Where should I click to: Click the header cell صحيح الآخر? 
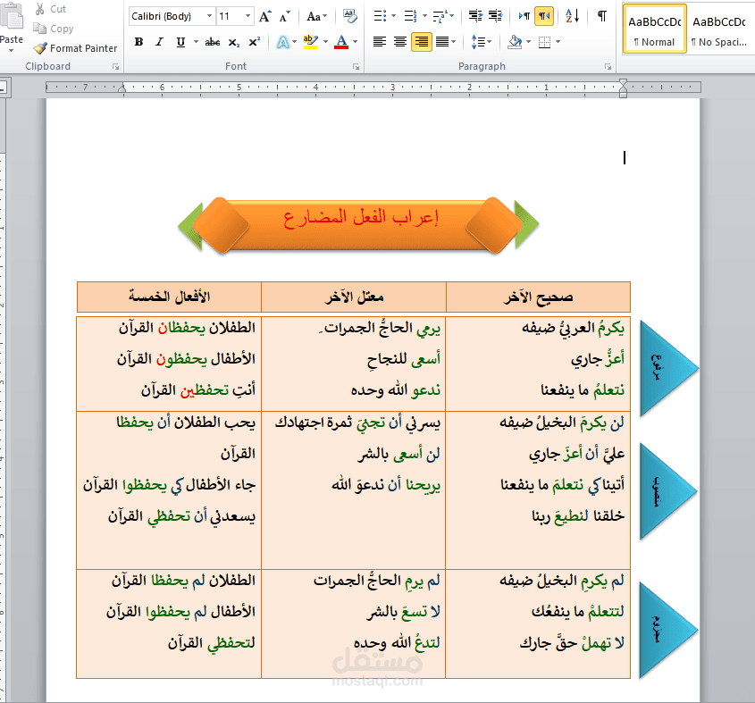pyautogui.click(x=538, y=297)
